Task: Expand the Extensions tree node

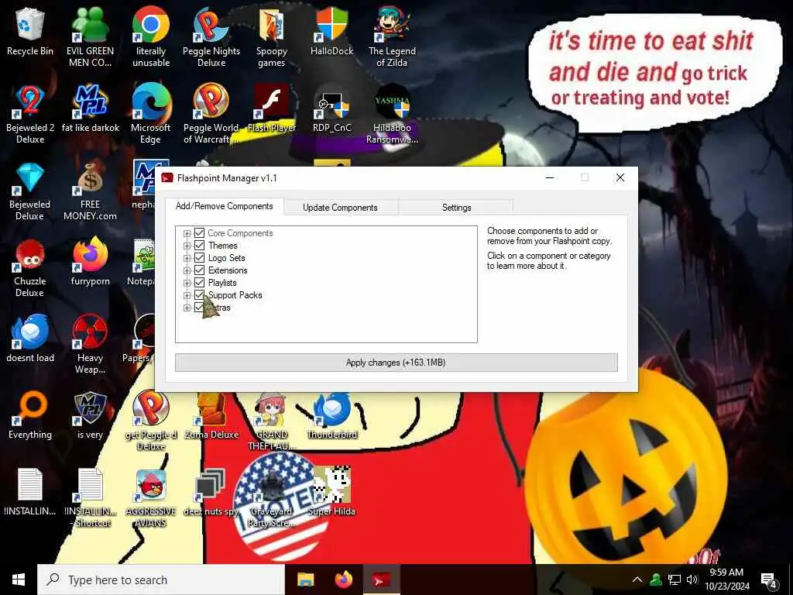Action: (x=187, y=270)
